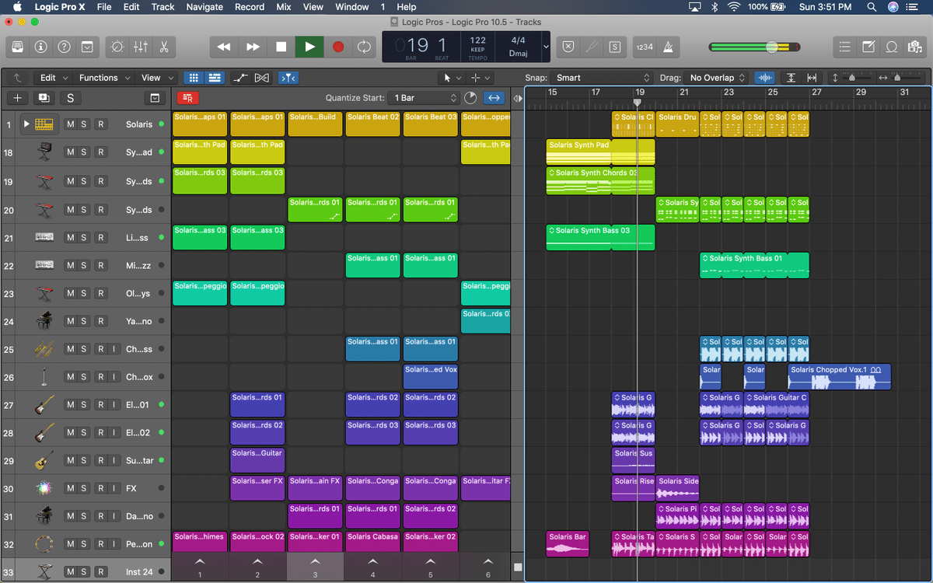The width and height of the screenshot is (933, 583).
Task: Open the Note Pads panel
Action: coord(868,47)
